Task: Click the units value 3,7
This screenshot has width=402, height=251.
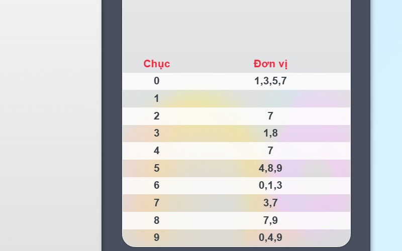Action: point(270,203)
